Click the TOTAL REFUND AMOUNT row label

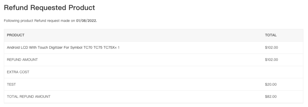pos(29,97)
